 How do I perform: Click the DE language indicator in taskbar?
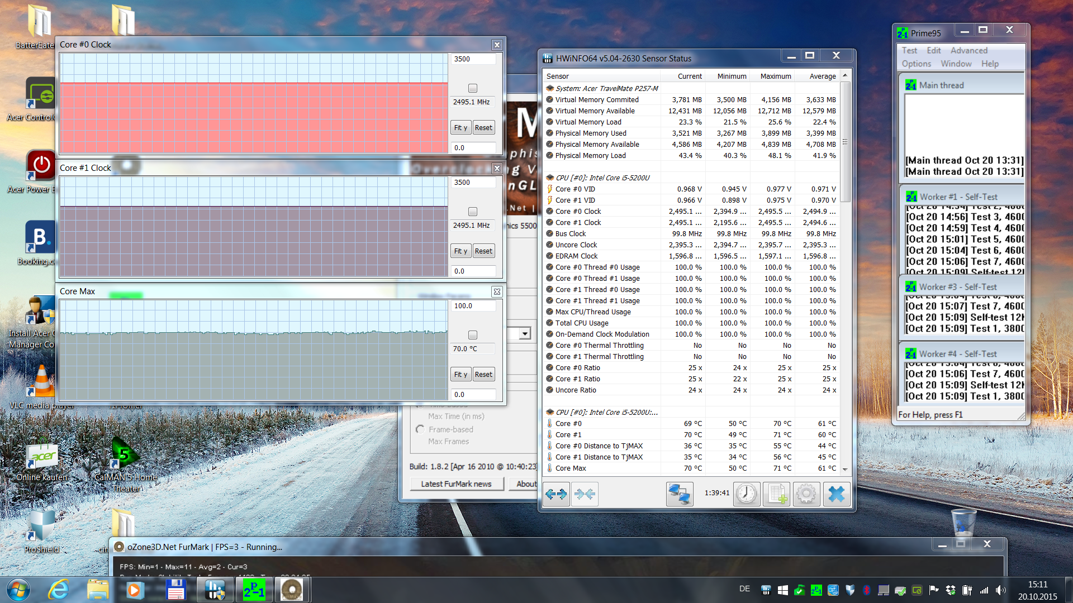point(744,589)
